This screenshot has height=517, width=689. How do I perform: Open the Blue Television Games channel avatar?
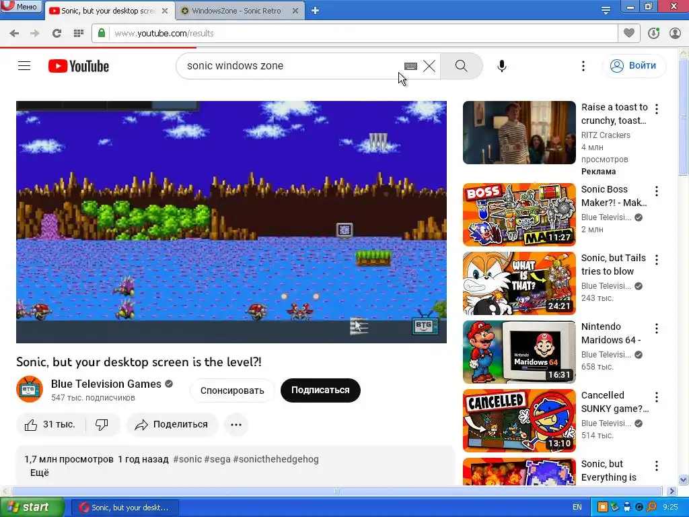(30, 389)
